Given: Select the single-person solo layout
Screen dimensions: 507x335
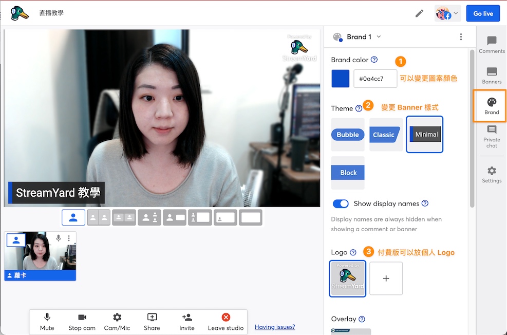Looking at the screenshot, I should click(x=73, y=217).
